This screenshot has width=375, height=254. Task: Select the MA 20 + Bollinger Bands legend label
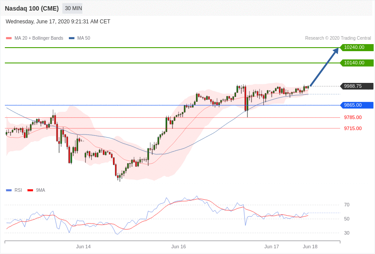point(39,38)
